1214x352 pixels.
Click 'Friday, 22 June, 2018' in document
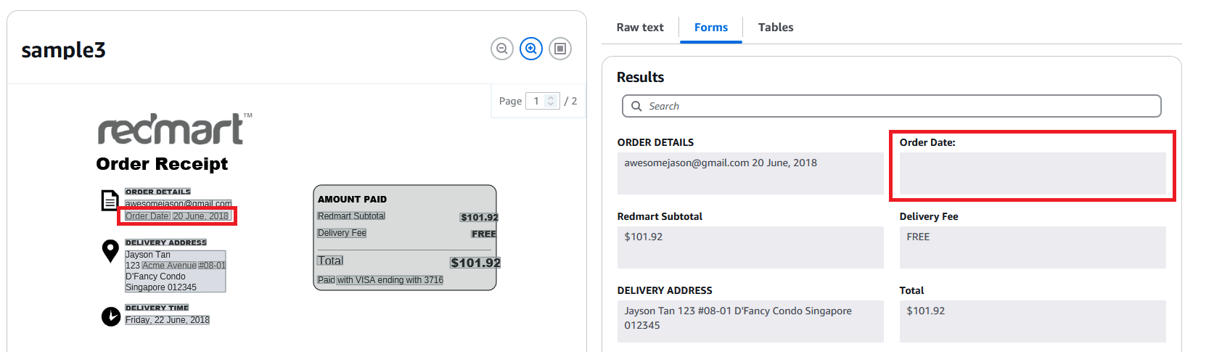168,320
